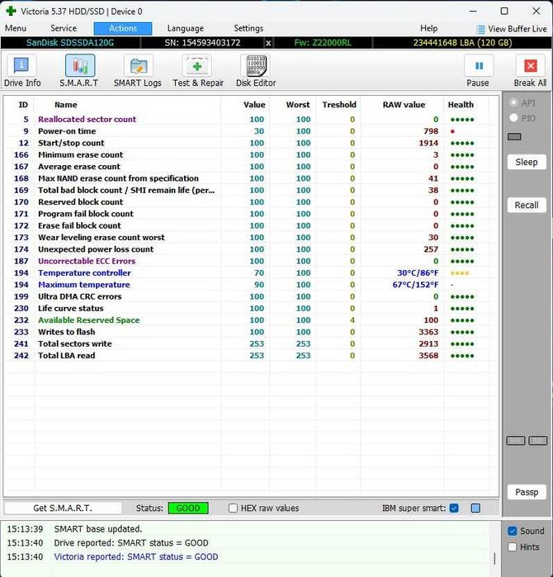Click the View Buffer Live icon

(480, 29)
